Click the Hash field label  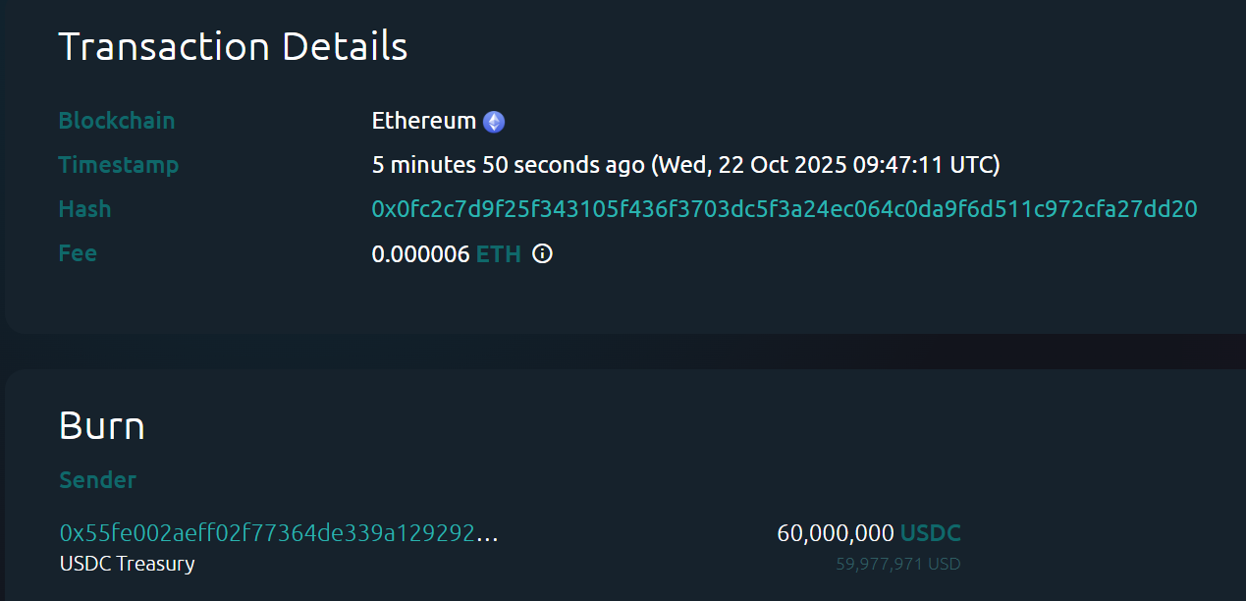pos(84,209)
